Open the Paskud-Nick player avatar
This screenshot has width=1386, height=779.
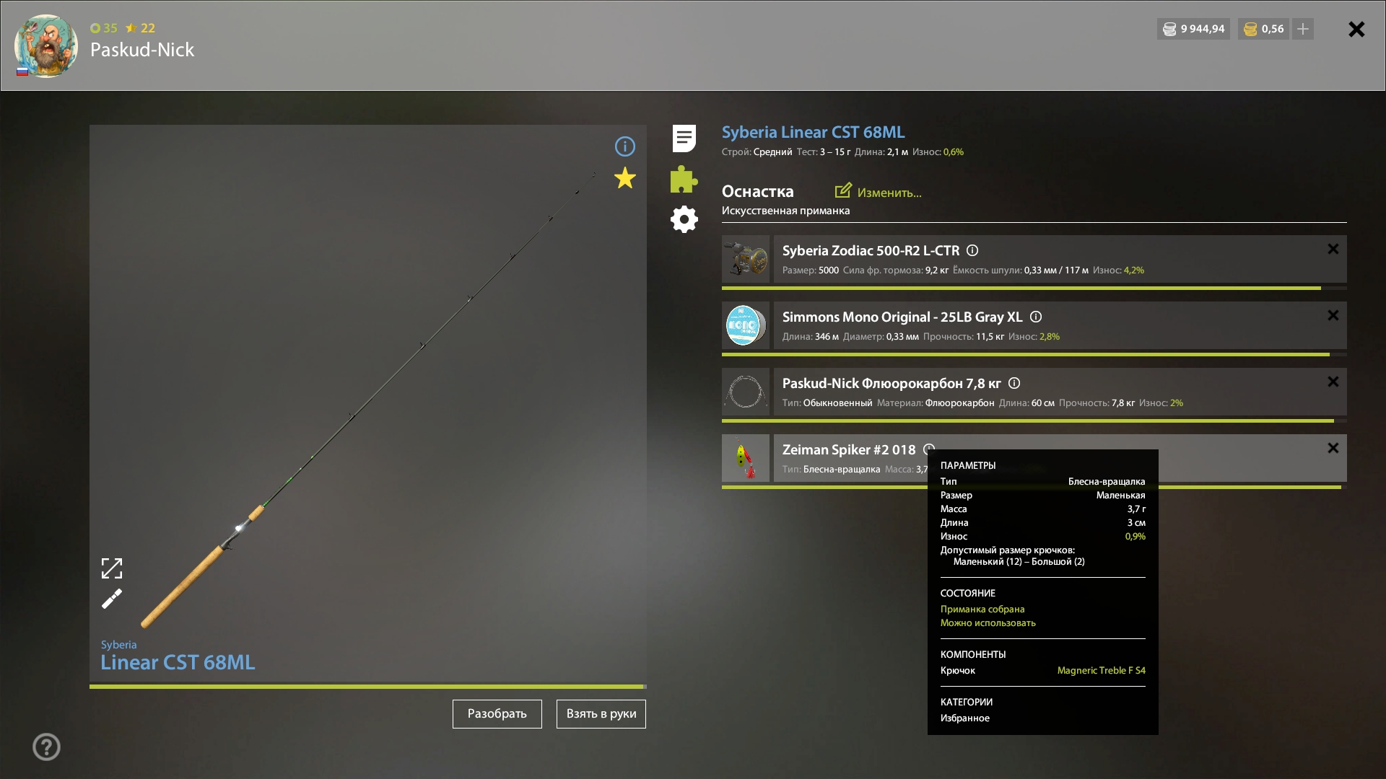46,45
